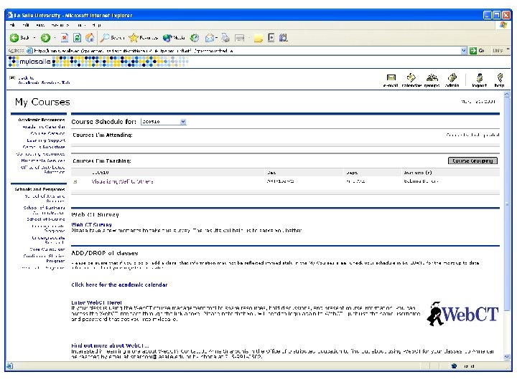Go back with the browser Back arrow
The image size is (517, 387).
(x=14, y=38)
